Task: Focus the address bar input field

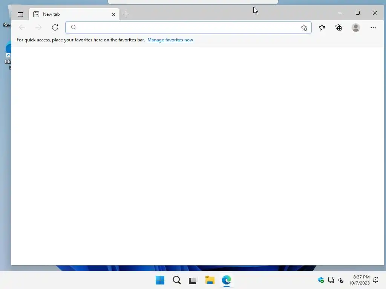Action: click(x=188, y=27)
